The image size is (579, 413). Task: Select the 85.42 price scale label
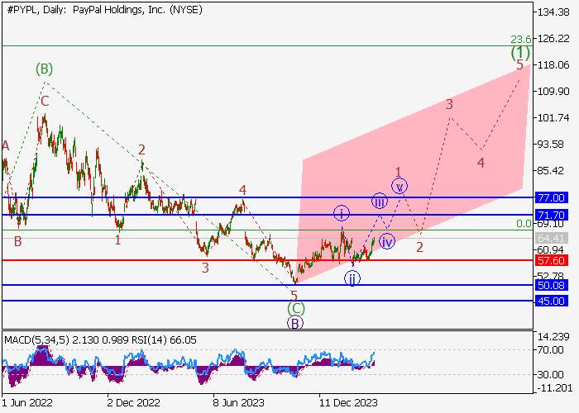tap(551, 171)
